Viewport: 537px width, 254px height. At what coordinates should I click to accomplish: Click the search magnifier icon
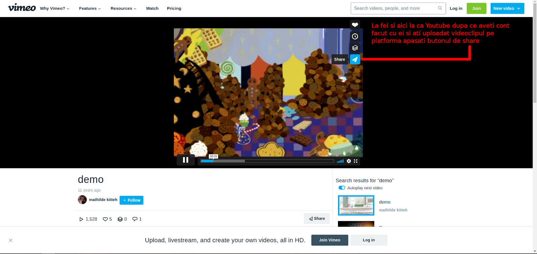(440, 8)
